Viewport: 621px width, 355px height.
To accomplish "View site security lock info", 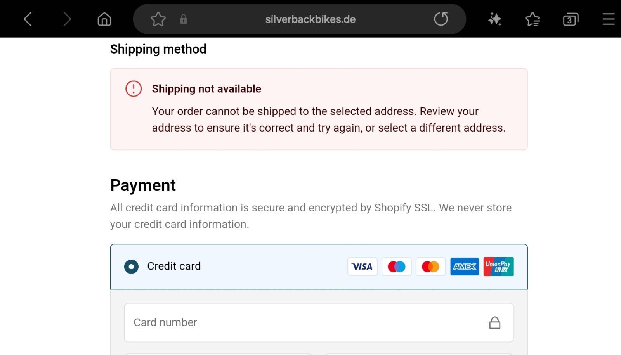I will click(184, 19).
